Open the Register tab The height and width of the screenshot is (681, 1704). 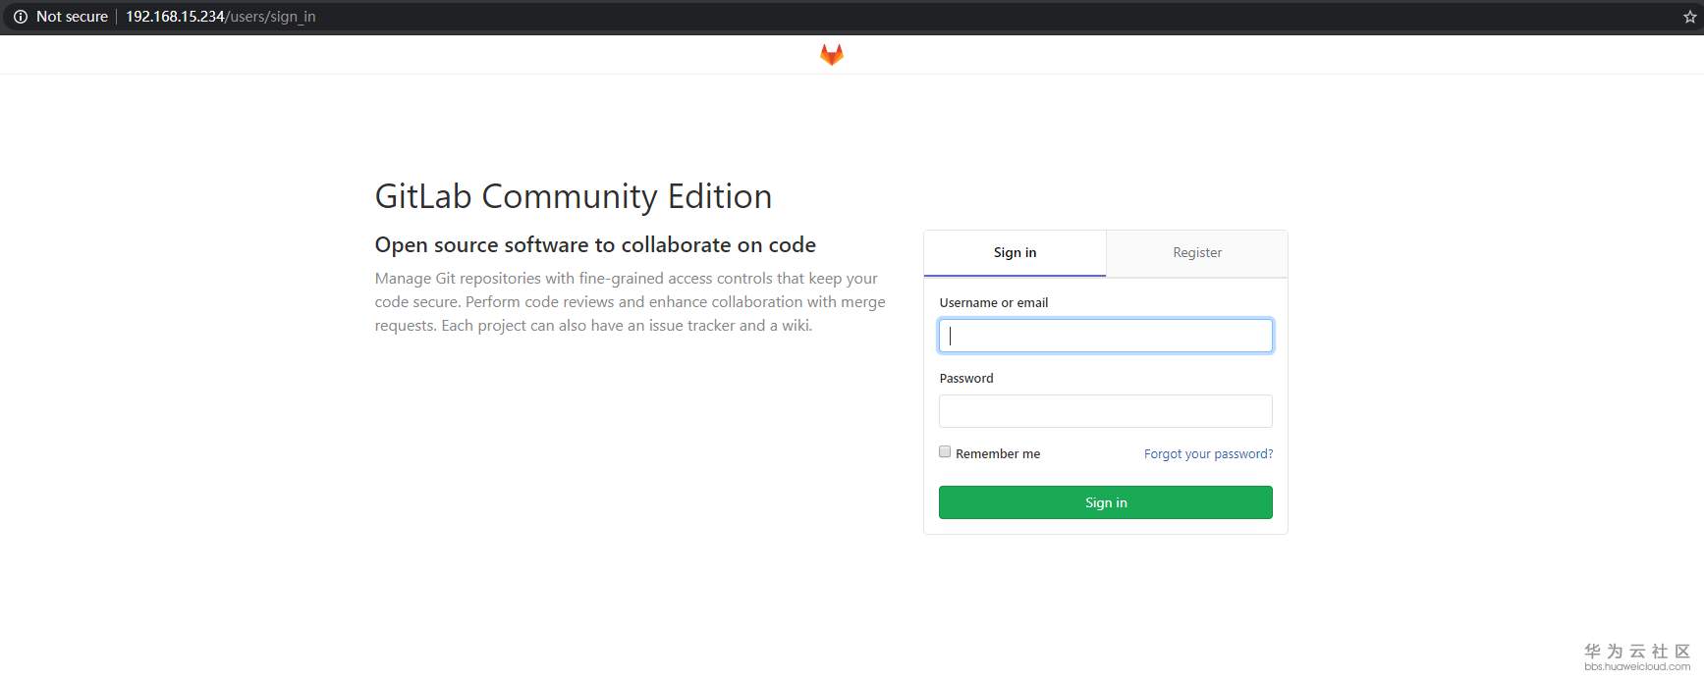(1197, 253)
